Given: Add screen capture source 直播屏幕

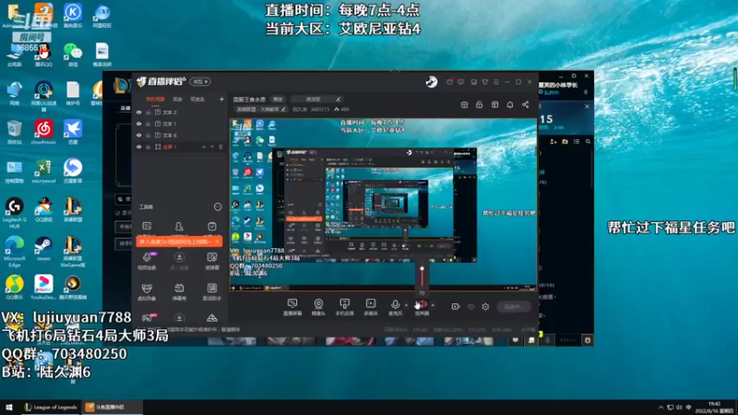Looking at the screenshot, I should coord(292,307).
